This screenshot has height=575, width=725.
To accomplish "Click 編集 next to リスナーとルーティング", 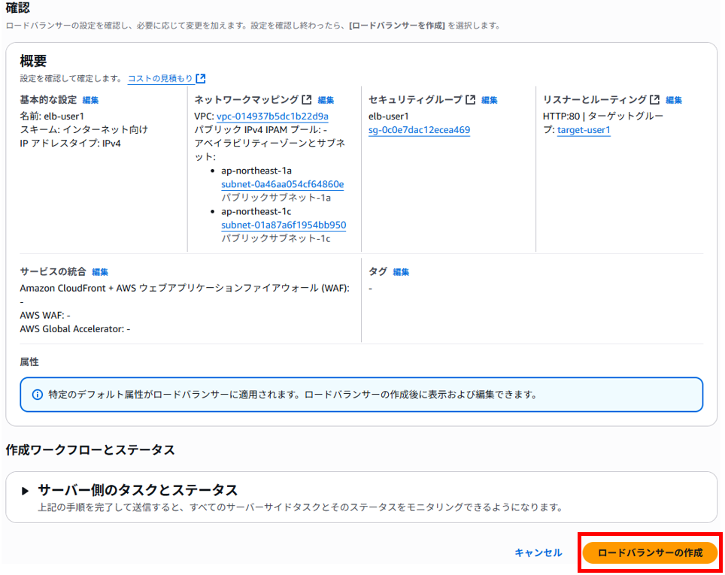I will pyautogui.click(x=674, y=100).
